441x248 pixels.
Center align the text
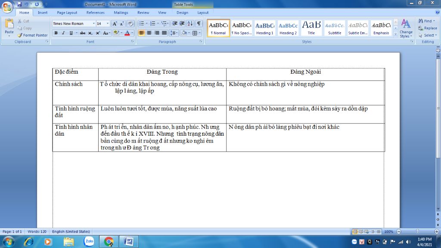pos(149,33)
